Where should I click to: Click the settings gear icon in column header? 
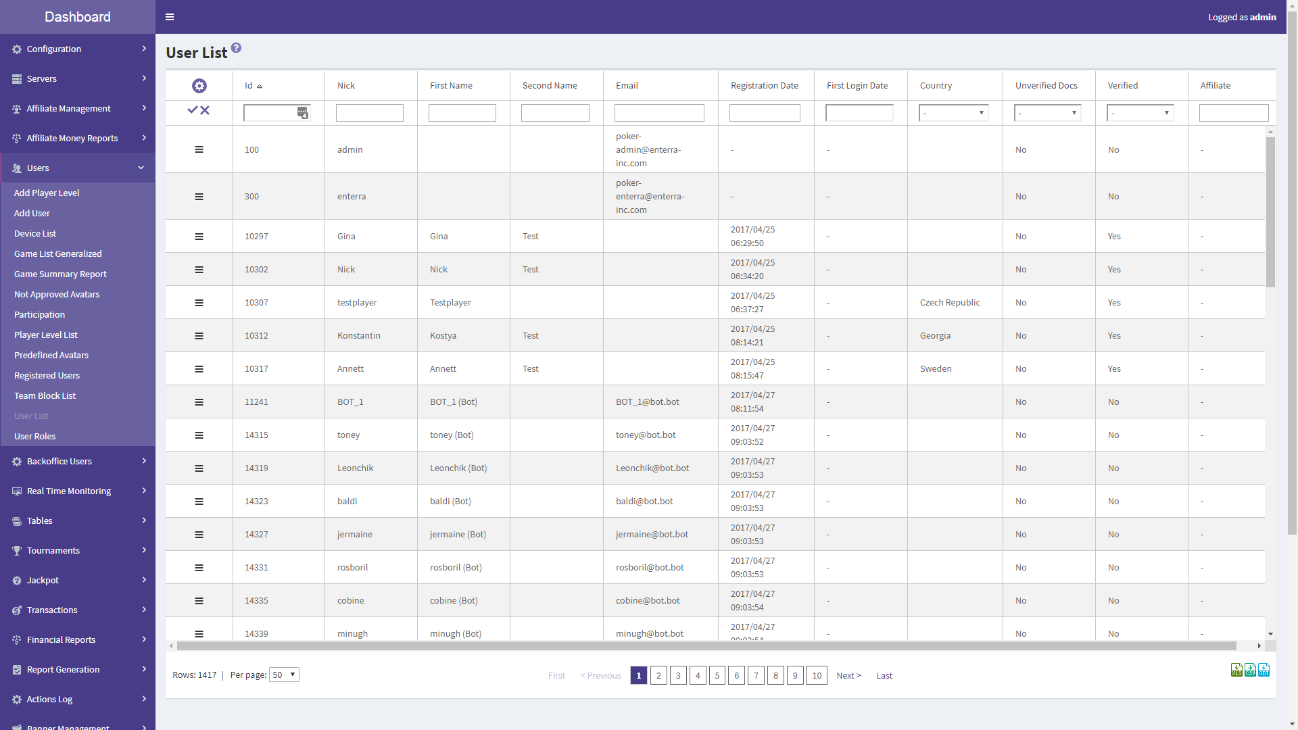pyautogui.click(x=199, y=86)
